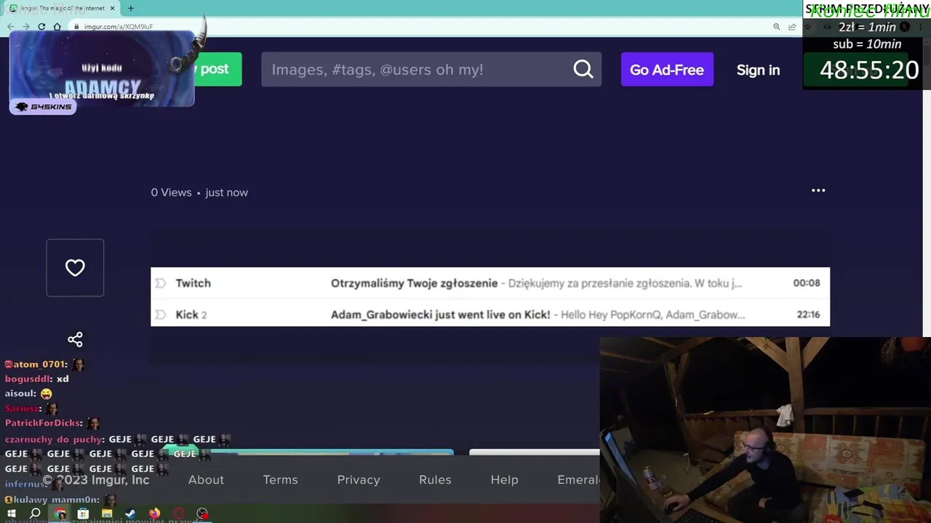Click the 22:16 timestamp in the image
The image size is (931, 523).
(x=808, y=315)
